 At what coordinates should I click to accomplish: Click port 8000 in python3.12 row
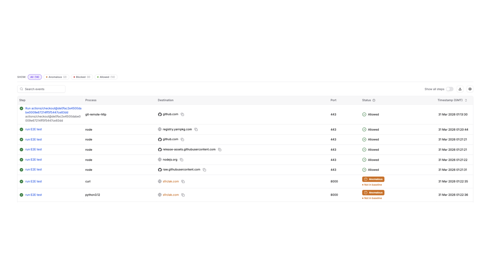[x=334, y=195]
